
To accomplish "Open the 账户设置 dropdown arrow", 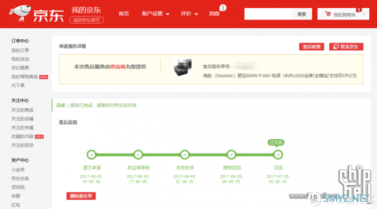I will (167, 14).
